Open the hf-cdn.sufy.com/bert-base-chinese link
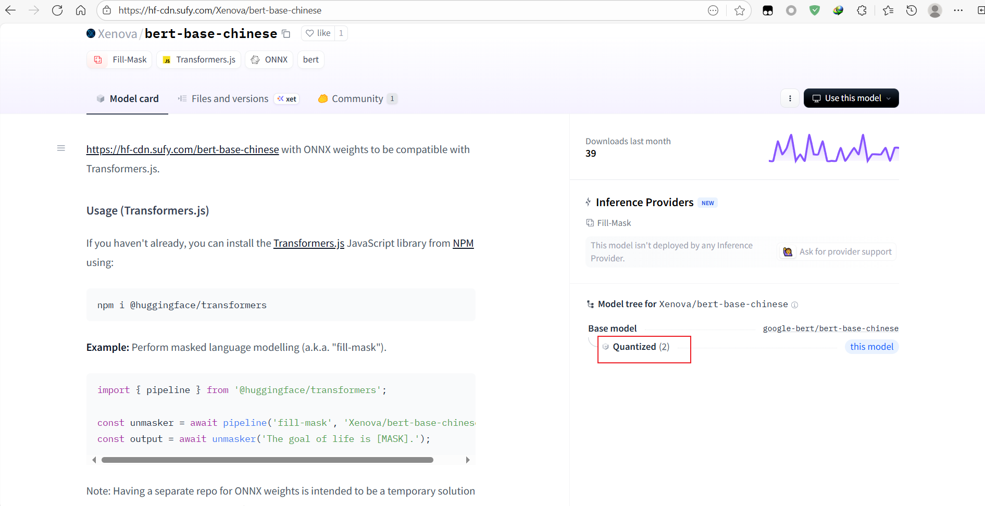The height and width of the screenshot is (506, 985). [x=182, y=149]
